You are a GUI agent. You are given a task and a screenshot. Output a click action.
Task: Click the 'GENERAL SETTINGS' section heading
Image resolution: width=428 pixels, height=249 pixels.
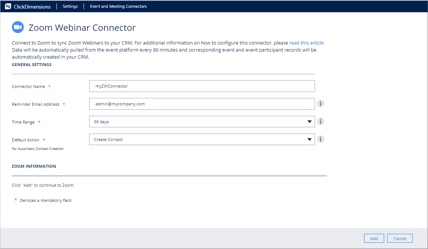coord(32,65)
